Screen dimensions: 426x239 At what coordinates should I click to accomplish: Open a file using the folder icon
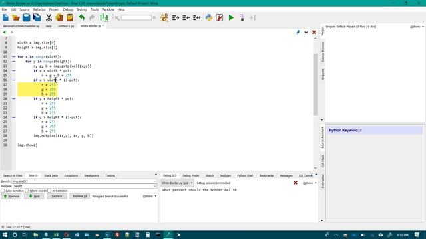click(x=16, y=18)
